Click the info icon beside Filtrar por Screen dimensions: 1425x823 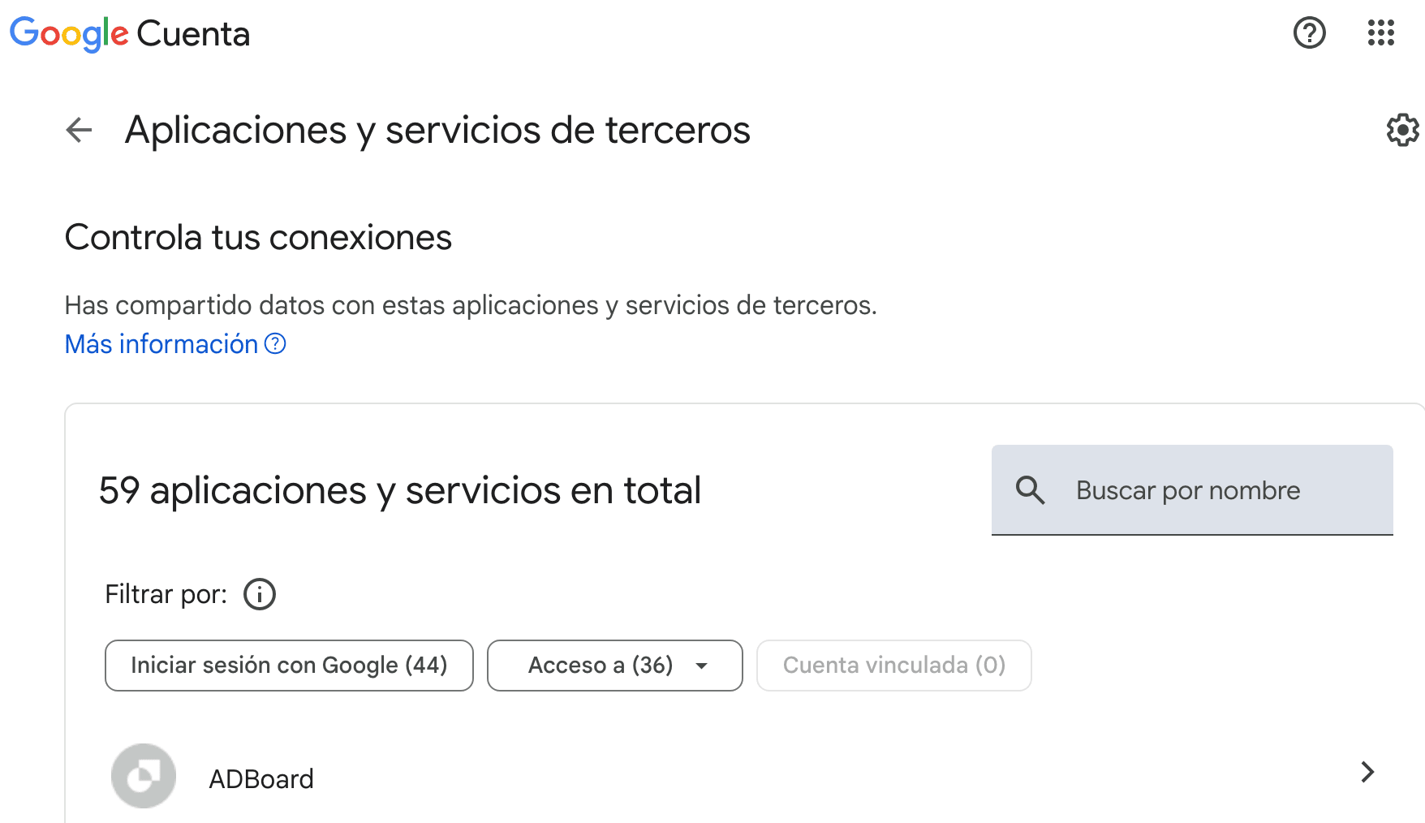coord(260,594)
